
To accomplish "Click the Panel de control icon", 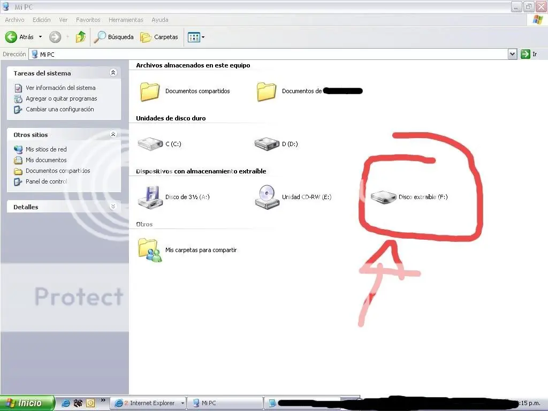I will [x=18, y=182].
